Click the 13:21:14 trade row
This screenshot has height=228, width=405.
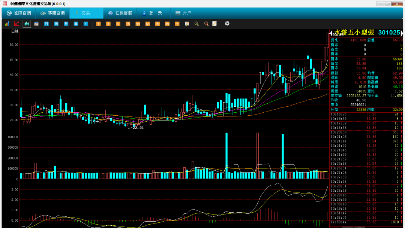pyautogui.click(x=366, y=142)
